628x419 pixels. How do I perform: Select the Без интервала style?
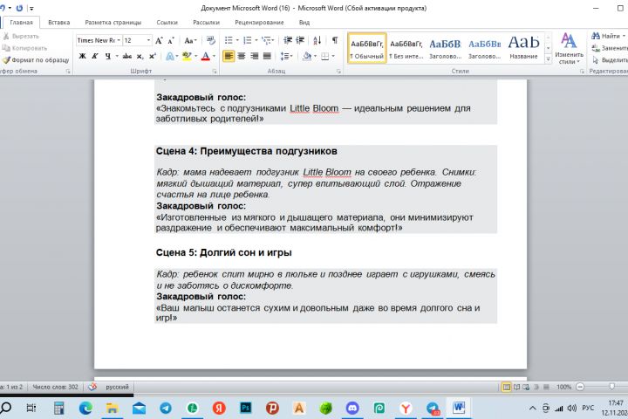tap(406, 48)
